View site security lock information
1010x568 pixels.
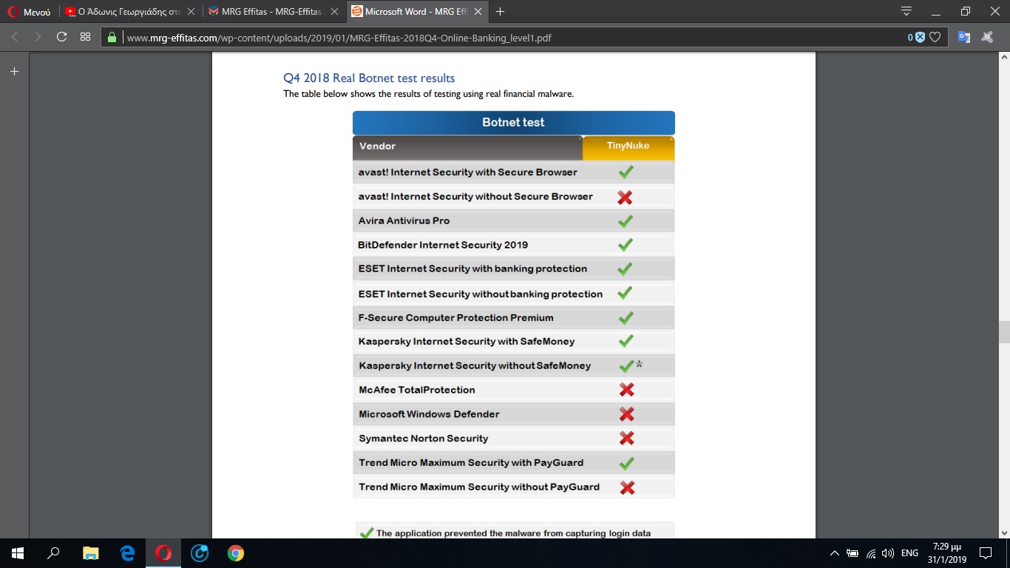pos(112,37)
